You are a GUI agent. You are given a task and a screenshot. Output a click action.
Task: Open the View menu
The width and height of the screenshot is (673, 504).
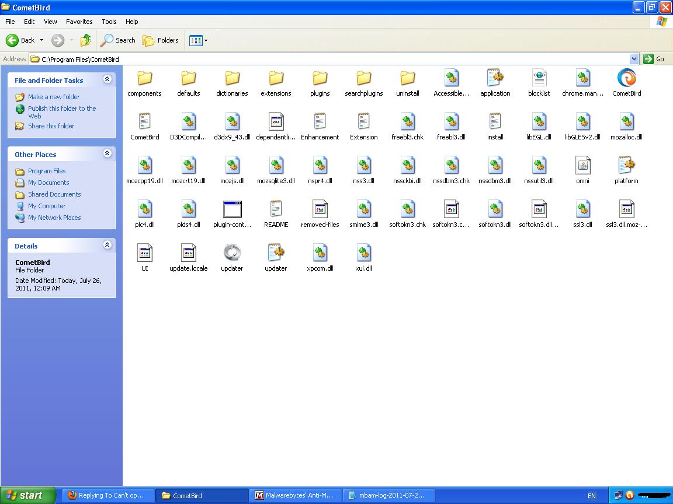pyautogui.click(x=50, y=22)
